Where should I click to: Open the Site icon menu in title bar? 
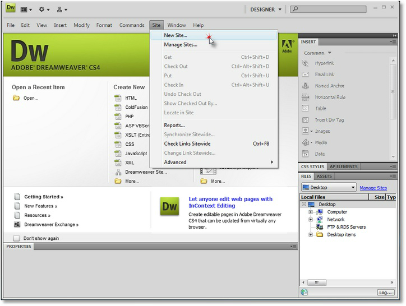[62, 10]
